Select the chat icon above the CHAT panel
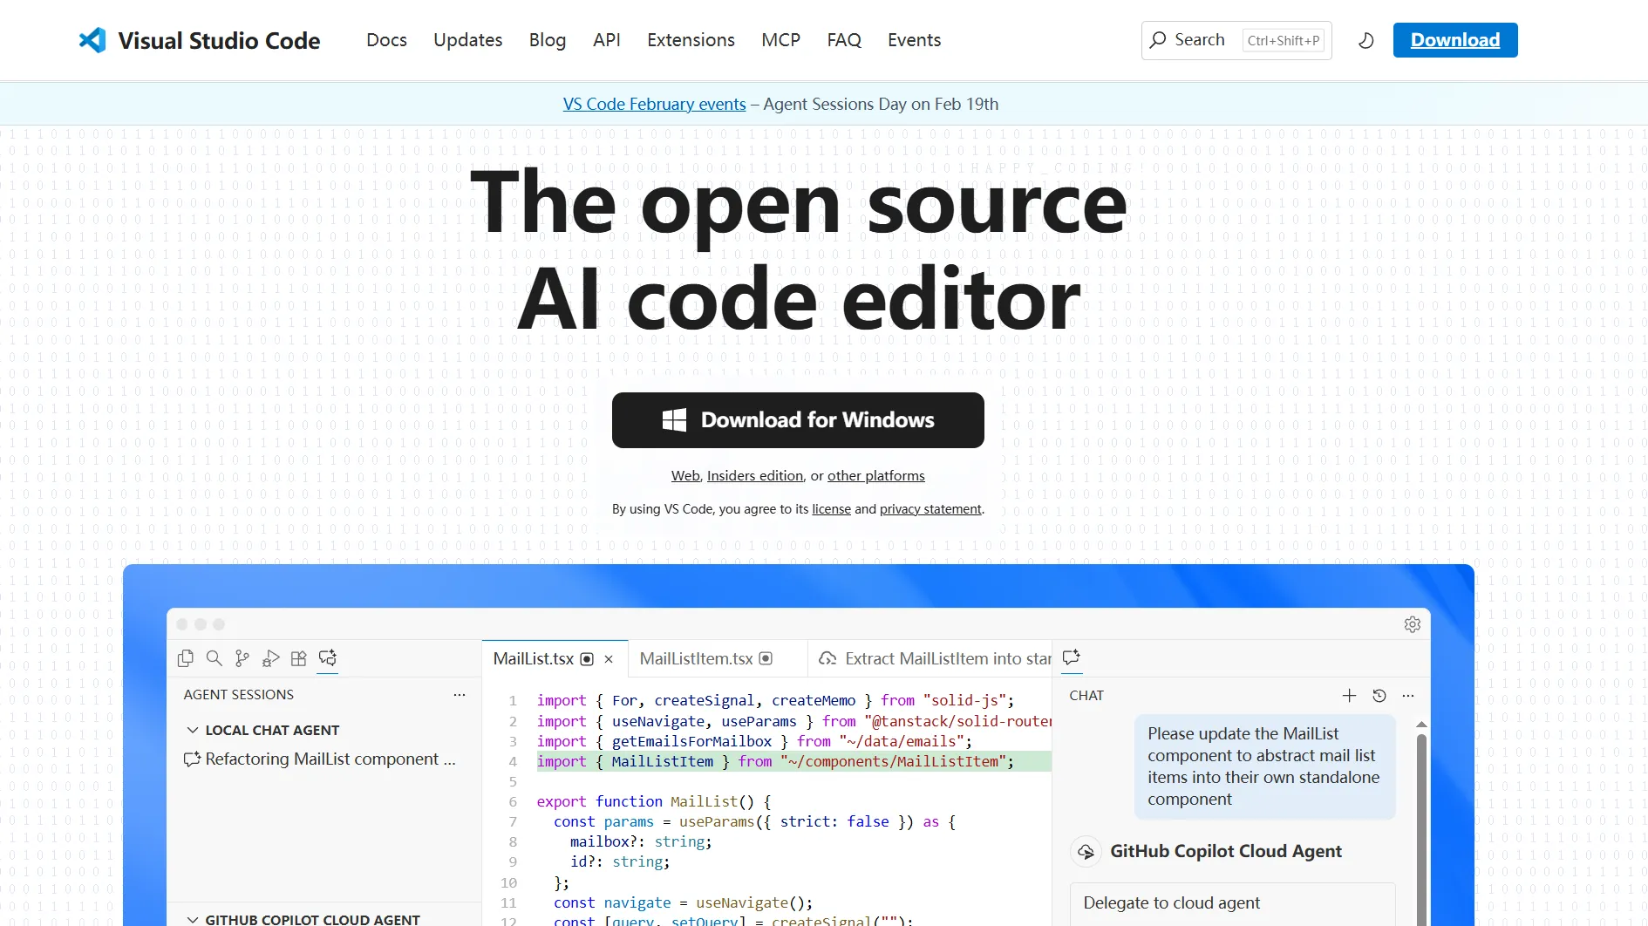The height and width of the screenshot is (926, 1648). click(1071, 658)
